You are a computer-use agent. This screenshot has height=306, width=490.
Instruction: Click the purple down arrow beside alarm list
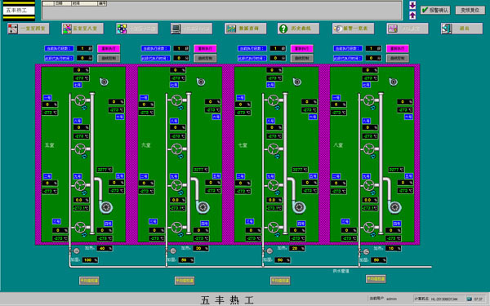(412, 5)
